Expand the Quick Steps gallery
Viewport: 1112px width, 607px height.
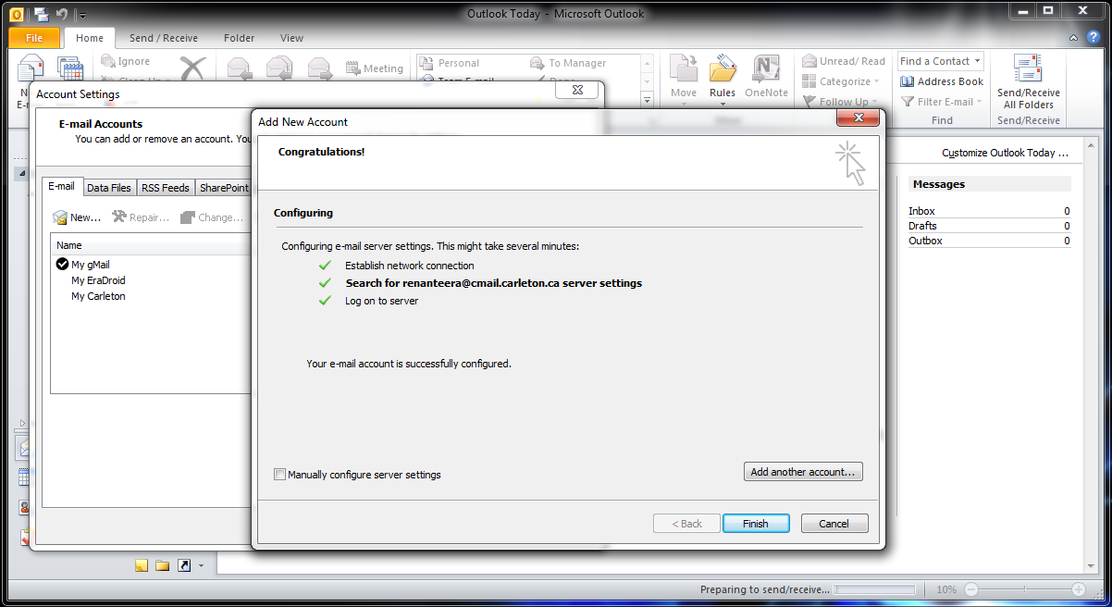648,100
